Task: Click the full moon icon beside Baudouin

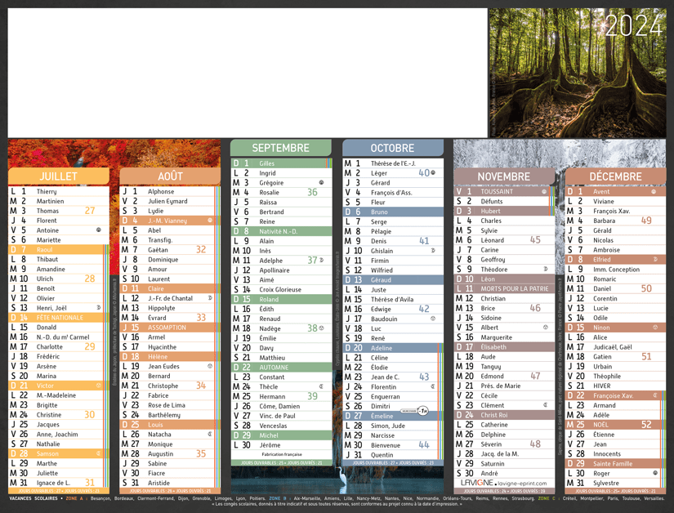Action: point(433,319)
